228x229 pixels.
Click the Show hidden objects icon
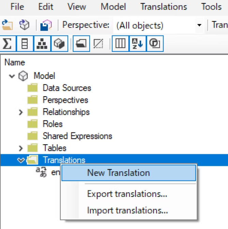click(98, 44)
